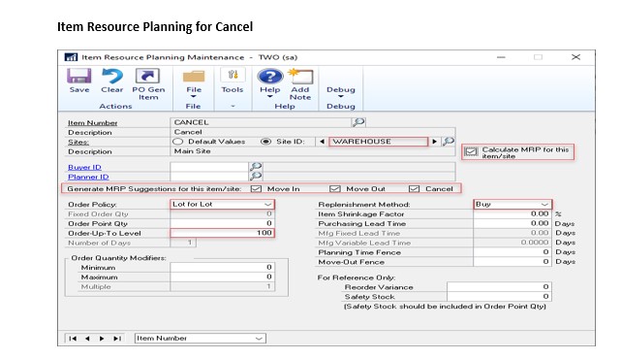Click the Buyer ID input field

click(x=209, y=167)
